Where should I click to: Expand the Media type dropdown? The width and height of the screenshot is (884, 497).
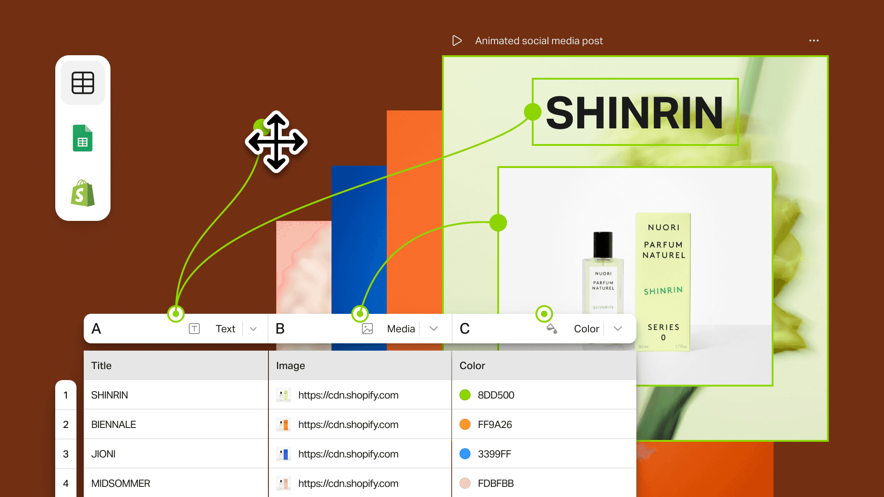coord(434,329)
